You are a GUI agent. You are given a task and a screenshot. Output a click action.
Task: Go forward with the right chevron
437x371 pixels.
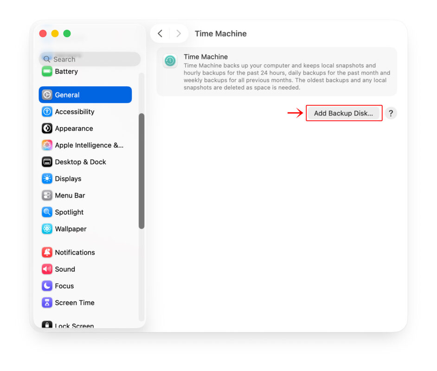click(179, 34)
